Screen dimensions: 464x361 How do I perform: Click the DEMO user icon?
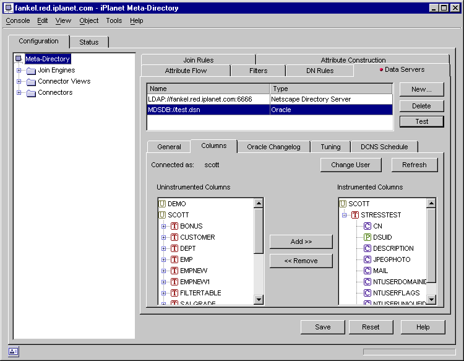coord(162,204)
